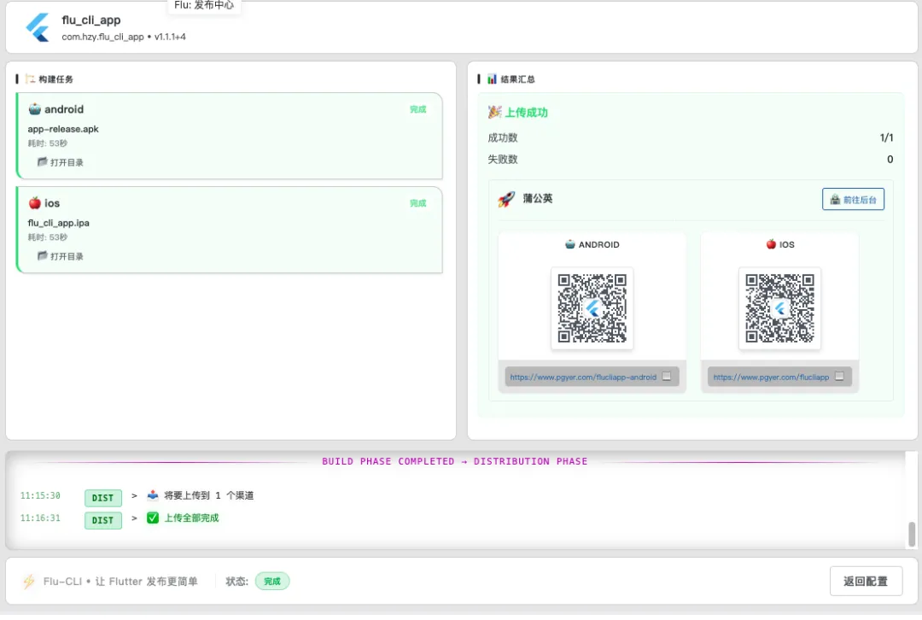Click the 完成 status on android task

point(418,109)
